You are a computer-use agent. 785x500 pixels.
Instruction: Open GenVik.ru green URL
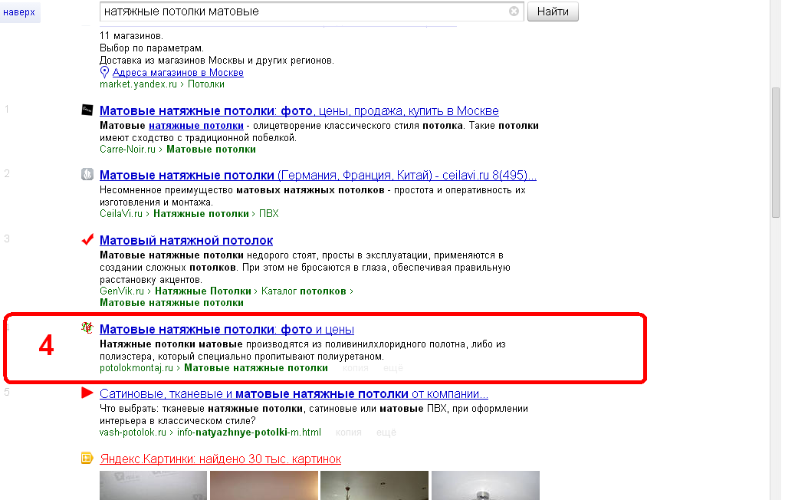[122, 291]
